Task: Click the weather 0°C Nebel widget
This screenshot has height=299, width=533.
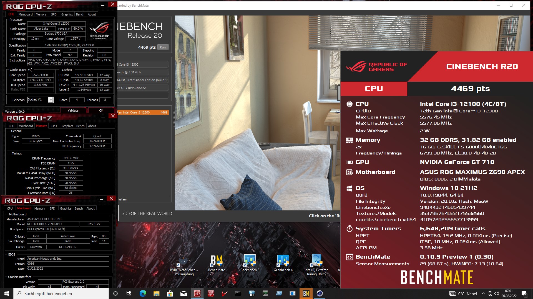Action: coord(467,293)
